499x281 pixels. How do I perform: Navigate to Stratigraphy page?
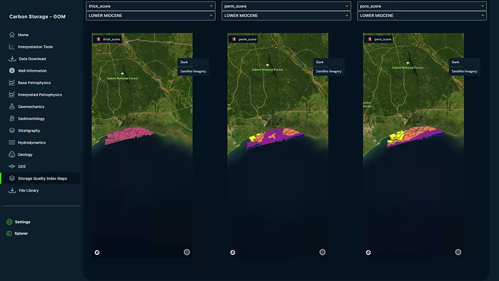click(x=29, y=131)
